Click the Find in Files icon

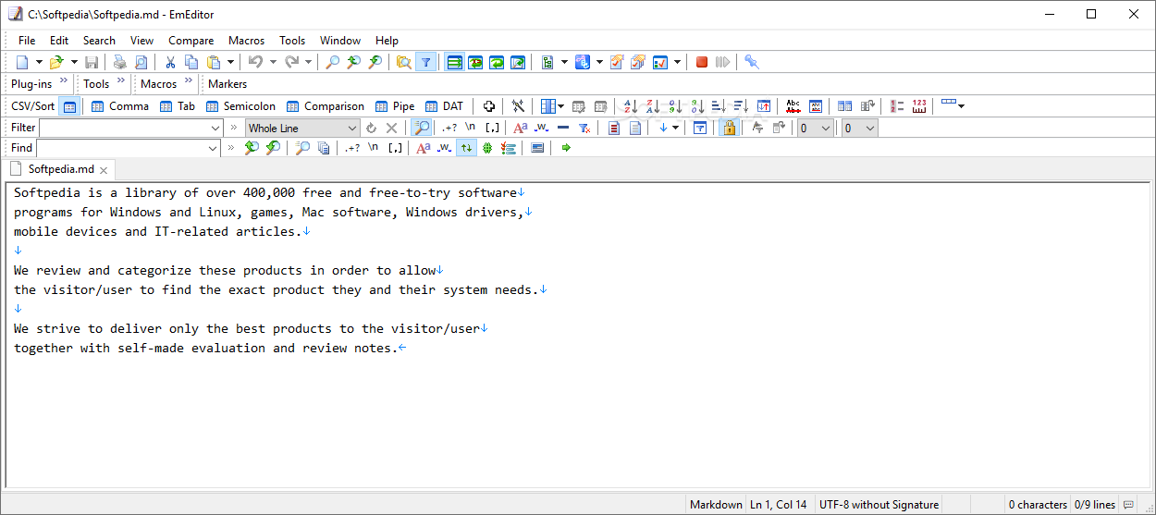403,62
